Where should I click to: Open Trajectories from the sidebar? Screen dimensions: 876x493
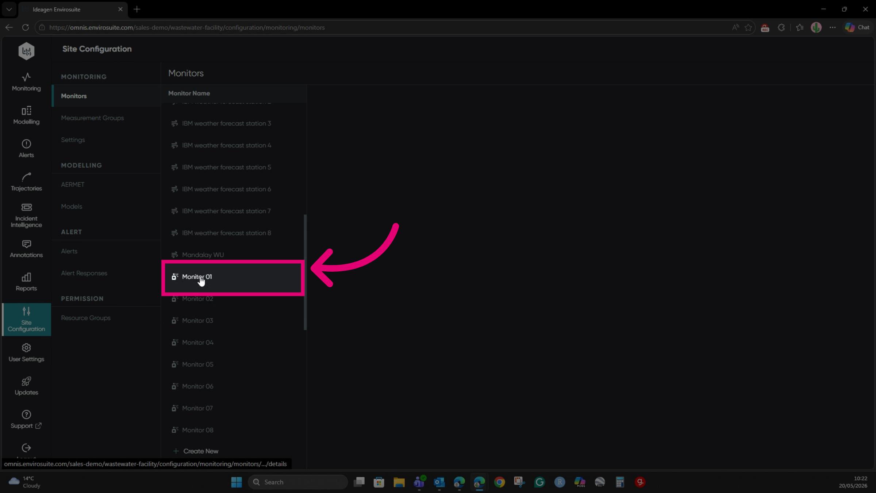click(x=26, y=182)
